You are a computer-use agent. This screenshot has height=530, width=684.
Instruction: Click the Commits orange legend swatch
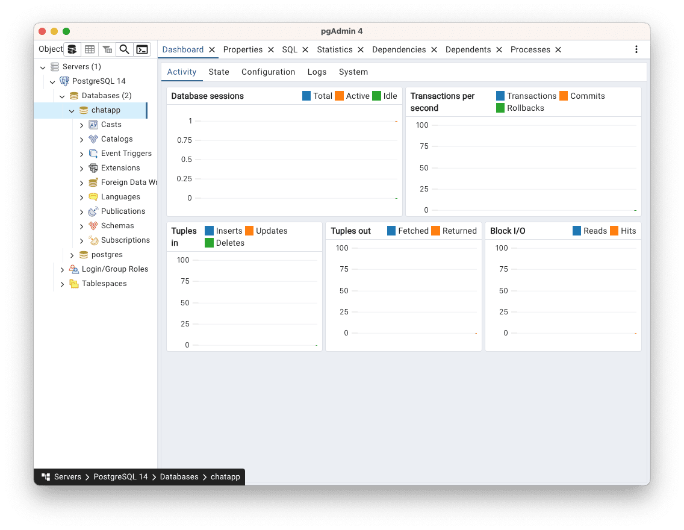pos(563,96)
